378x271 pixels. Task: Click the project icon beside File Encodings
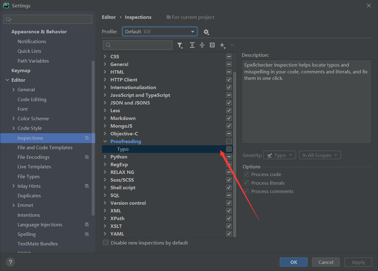pos(87,157)
